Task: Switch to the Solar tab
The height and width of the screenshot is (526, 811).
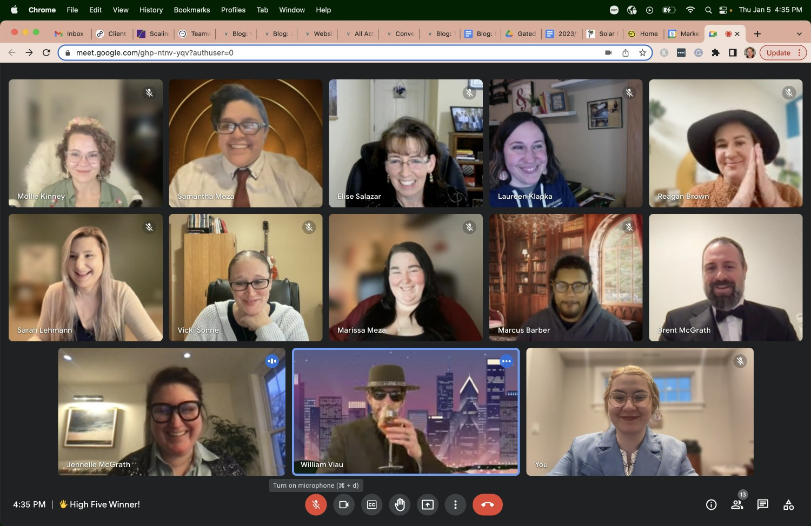Action: (603, 33)
